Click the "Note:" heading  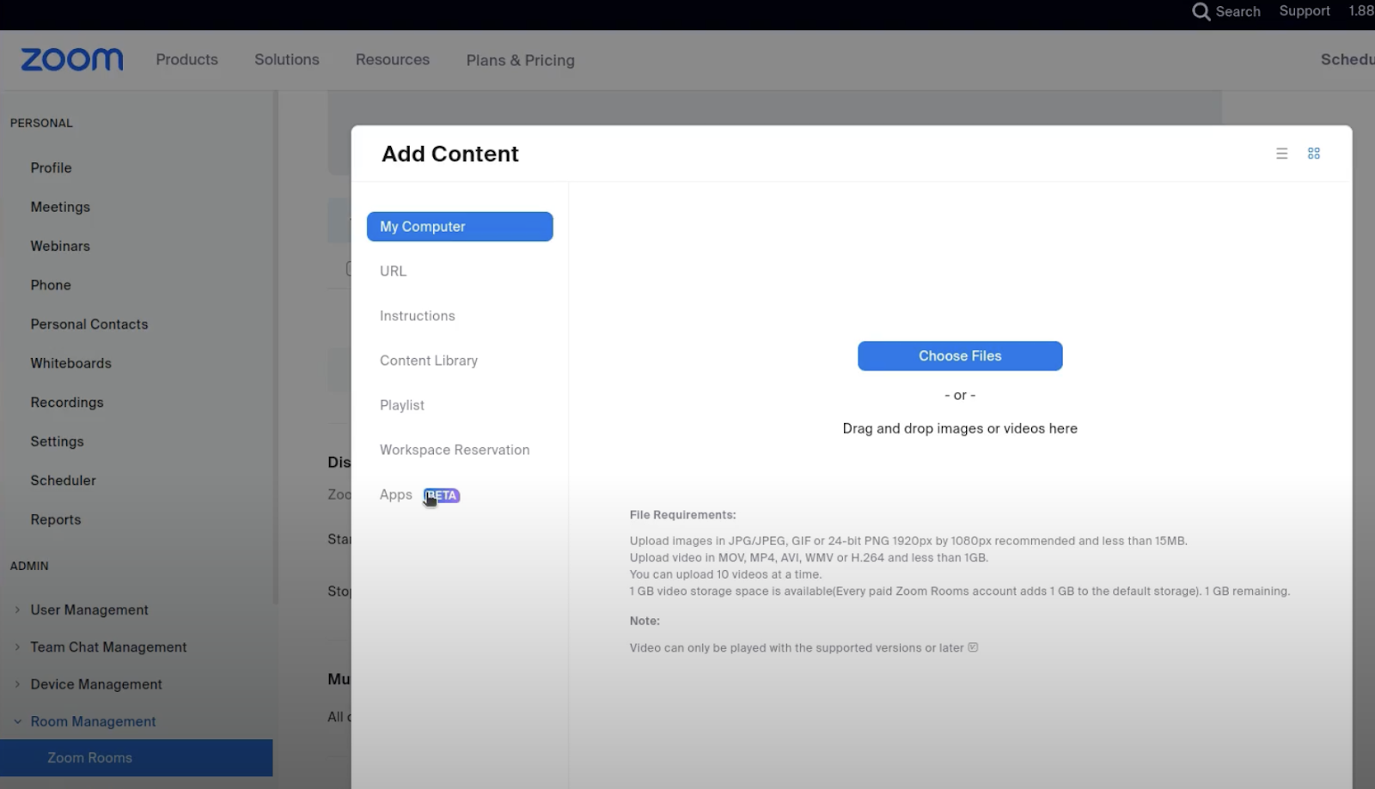pos(645,621)
